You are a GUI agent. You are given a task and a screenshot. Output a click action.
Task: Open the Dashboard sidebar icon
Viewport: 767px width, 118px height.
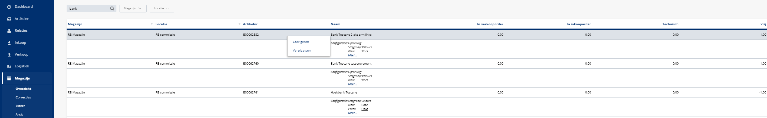9,7
